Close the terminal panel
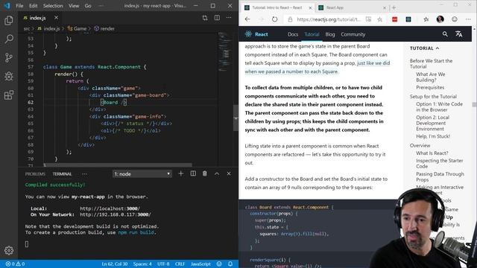The height and width of the screenshot is (268, 477). (229, 173)
